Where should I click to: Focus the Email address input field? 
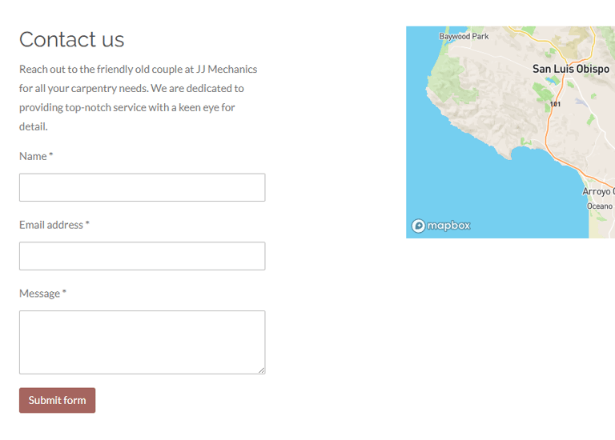(142, 256)
